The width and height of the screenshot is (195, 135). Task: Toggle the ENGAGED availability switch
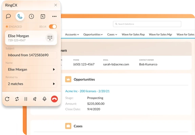click(x=53, y=27)
